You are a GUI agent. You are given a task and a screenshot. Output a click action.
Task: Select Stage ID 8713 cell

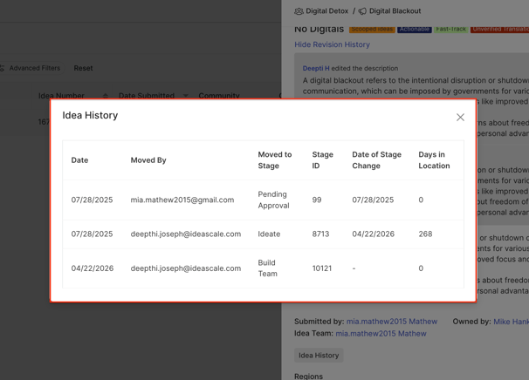tap(320, 234)
